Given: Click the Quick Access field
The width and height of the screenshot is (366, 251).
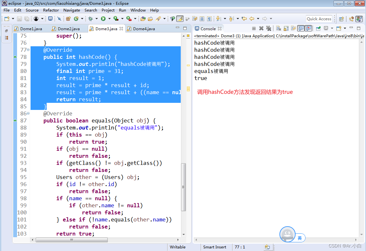Looking at the screenshot, I should pyautogui.click(x=319, y=19).
